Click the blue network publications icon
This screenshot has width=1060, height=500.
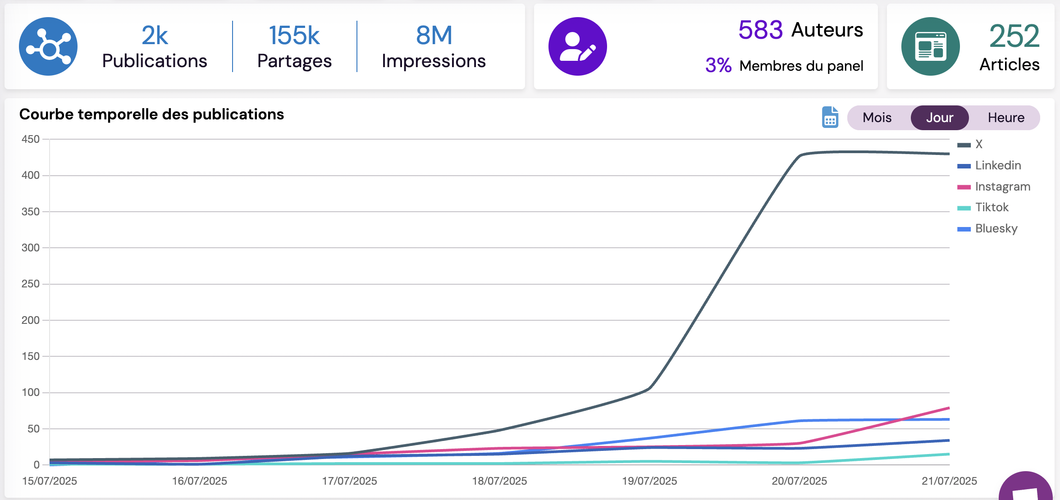[x=48, y=46]
